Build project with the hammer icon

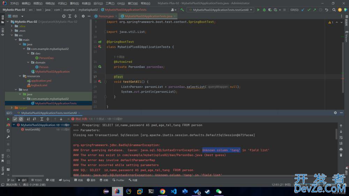[182, 10]
